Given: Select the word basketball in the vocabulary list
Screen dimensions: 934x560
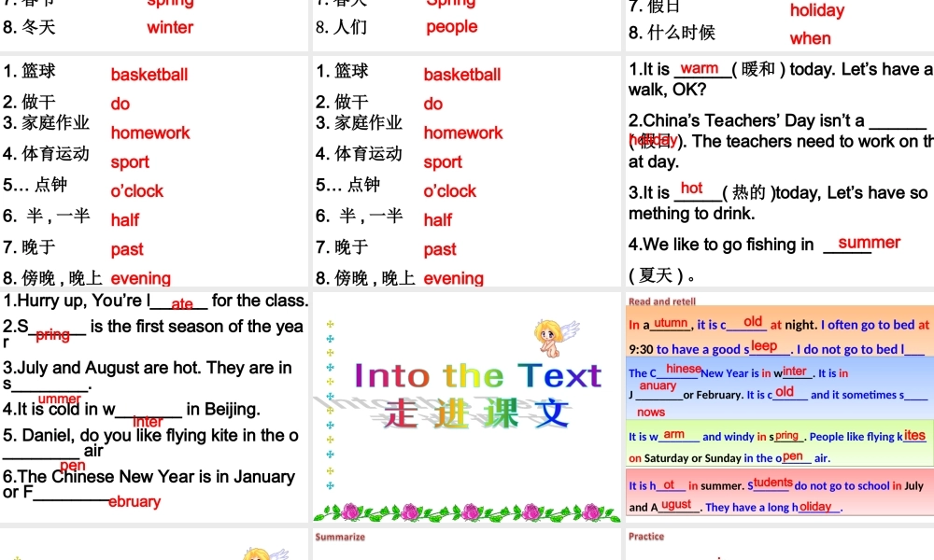Looking at the screenshot, I should (x=149, y=75).
